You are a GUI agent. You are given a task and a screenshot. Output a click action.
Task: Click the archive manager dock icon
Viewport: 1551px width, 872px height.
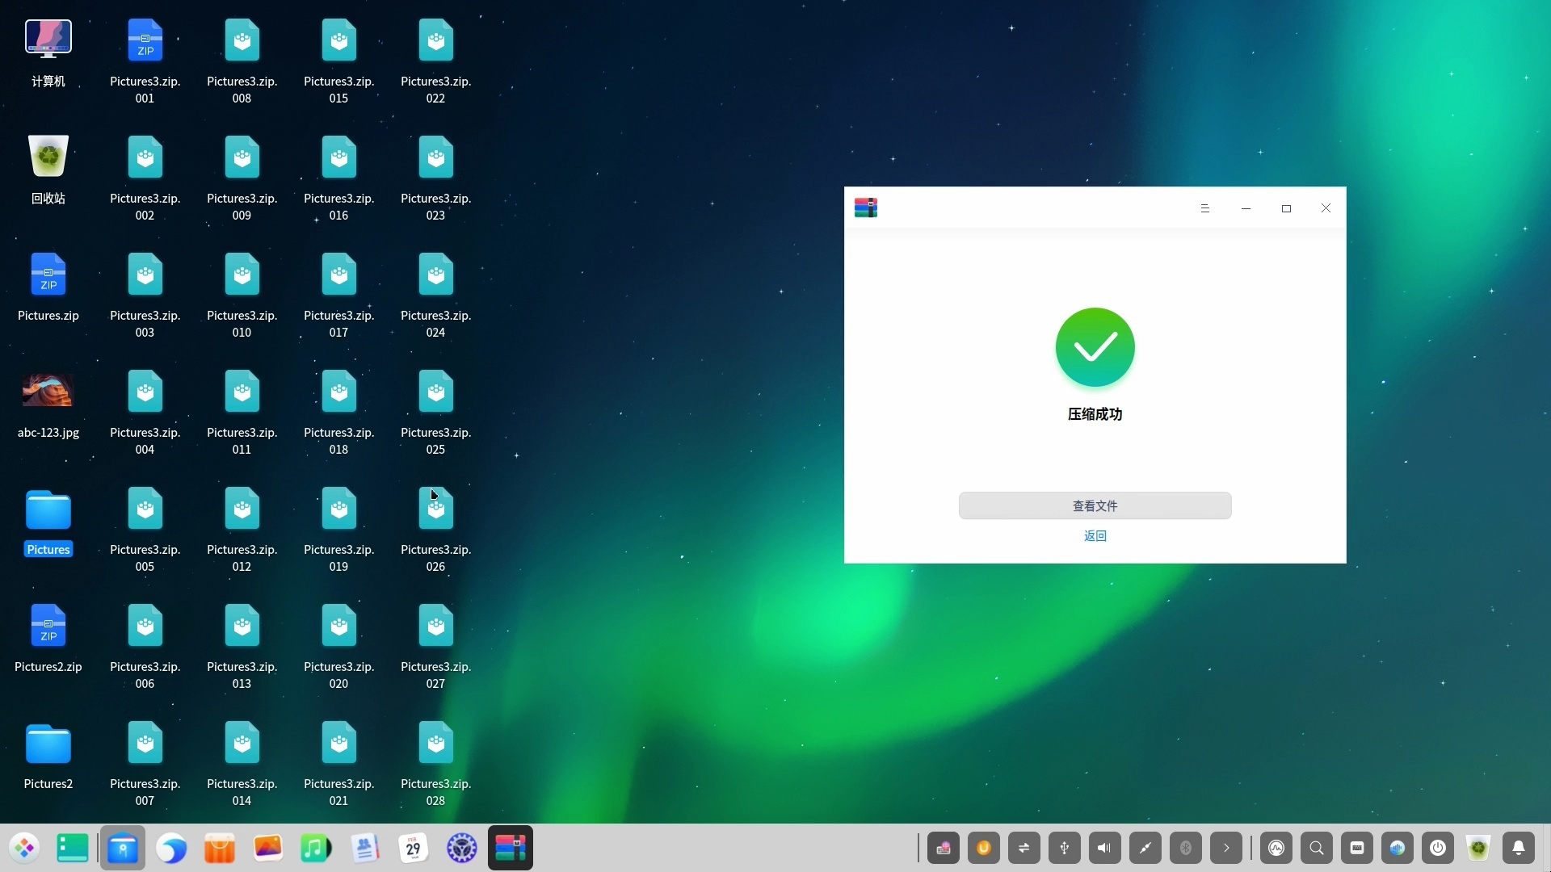pos(511,848)
